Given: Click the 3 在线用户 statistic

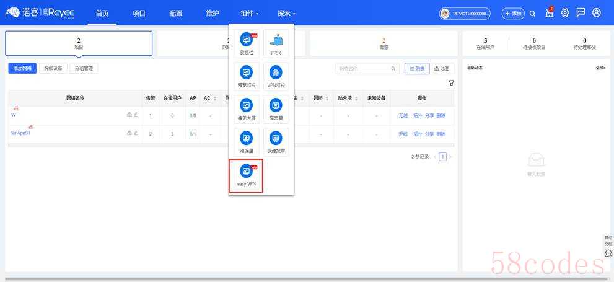Looking at the screenshot, I should [x=486, y=43].
